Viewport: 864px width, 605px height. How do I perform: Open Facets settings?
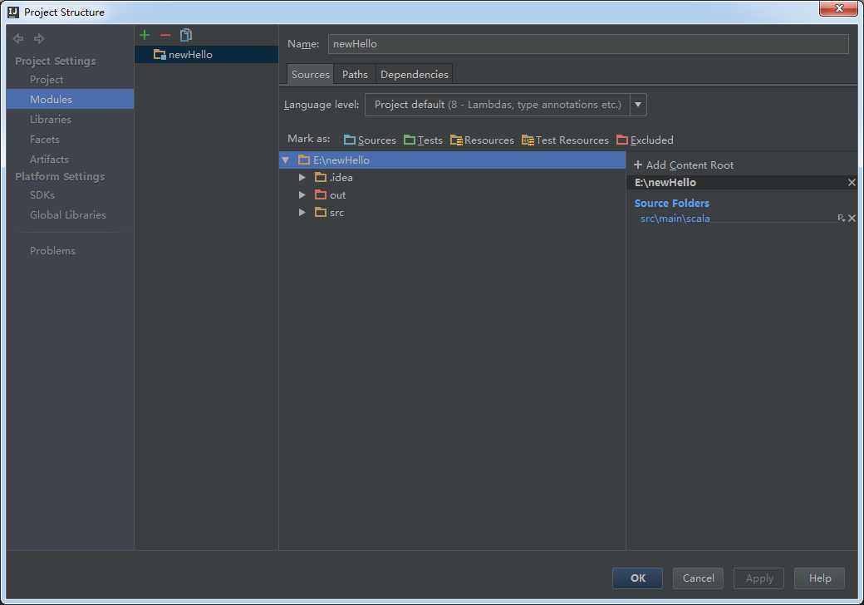point(45,140)
